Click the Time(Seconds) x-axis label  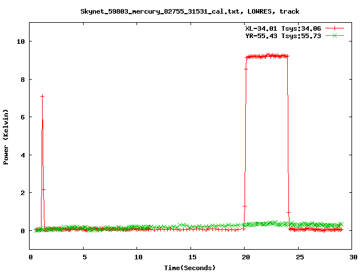pyautogui.click(x=190, y=268)
